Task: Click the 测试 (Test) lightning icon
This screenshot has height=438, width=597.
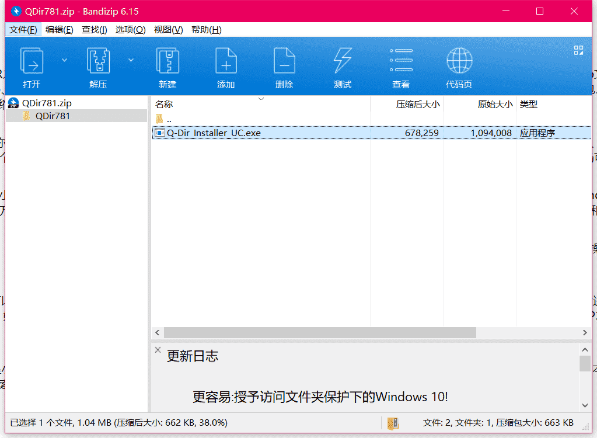Action: [343, 61]
